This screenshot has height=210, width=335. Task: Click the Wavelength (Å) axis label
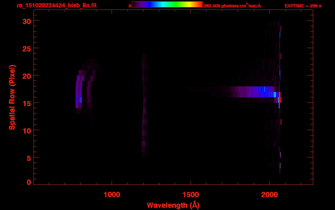(173, 205)
